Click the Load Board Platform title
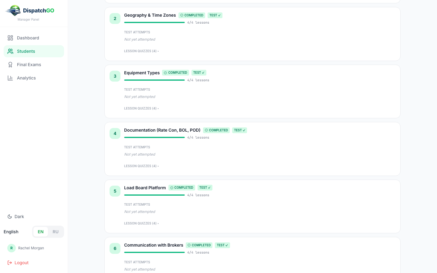Screen dimensions: 437x273 (145, 188)
